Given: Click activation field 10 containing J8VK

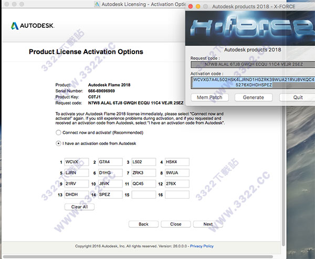Looking at the screenshot, I should tap(110, 183).
